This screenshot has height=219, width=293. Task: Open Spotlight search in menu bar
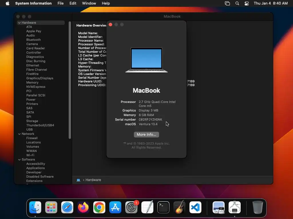(x=237, y=3)
